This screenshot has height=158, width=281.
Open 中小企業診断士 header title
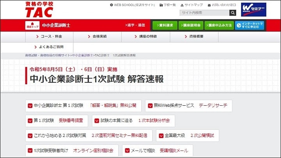coord(56,25)
